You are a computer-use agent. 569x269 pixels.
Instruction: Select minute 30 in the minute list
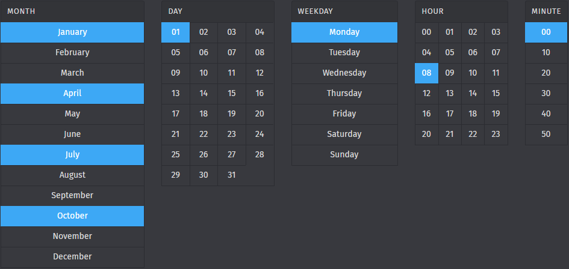pyautogui.click(x=546, y=94)
